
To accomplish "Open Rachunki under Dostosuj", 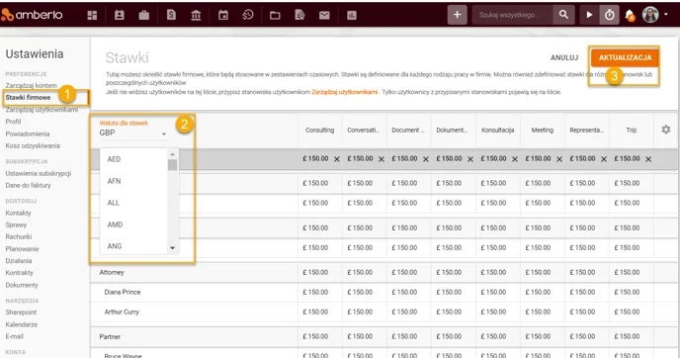I will pos(19,236).
